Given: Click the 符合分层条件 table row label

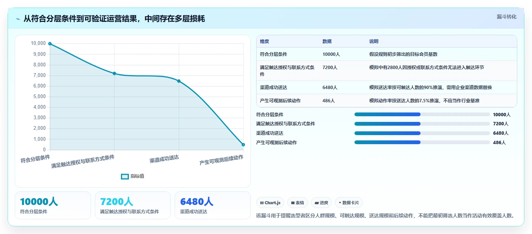Looking at the screenshot, I should [x=274, y=54].
